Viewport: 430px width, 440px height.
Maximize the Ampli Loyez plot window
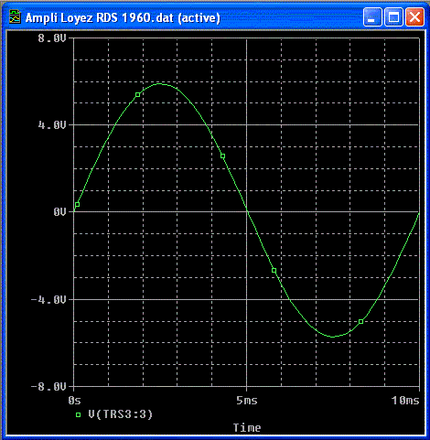pyautogui.click(x=393, y=17)
